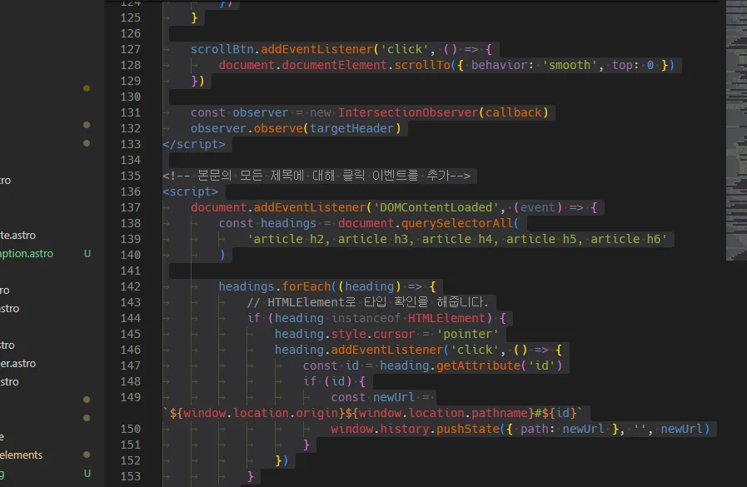Open the file ending in 'er.astro'

[x=17, y=363]
